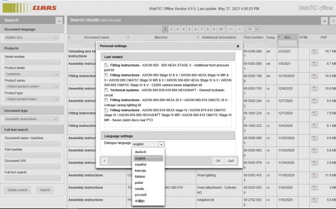
Task: Open PDF for the Work lighting row
Action: point(314,175)
